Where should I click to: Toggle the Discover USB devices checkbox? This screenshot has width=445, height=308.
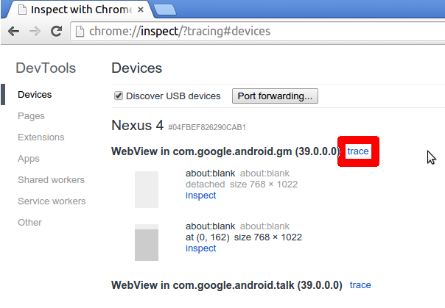click(119, 96)
